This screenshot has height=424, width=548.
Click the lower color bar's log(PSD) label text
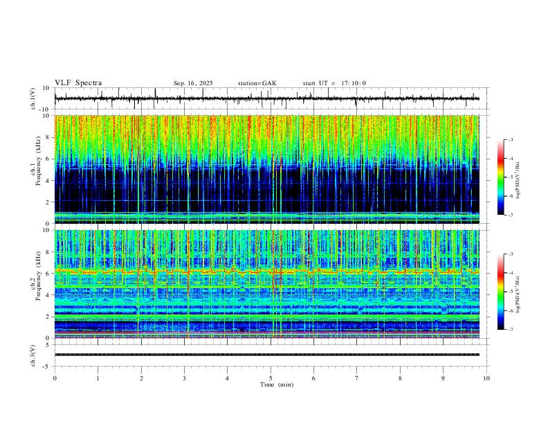pyautogui.click(x=518, y=294)
